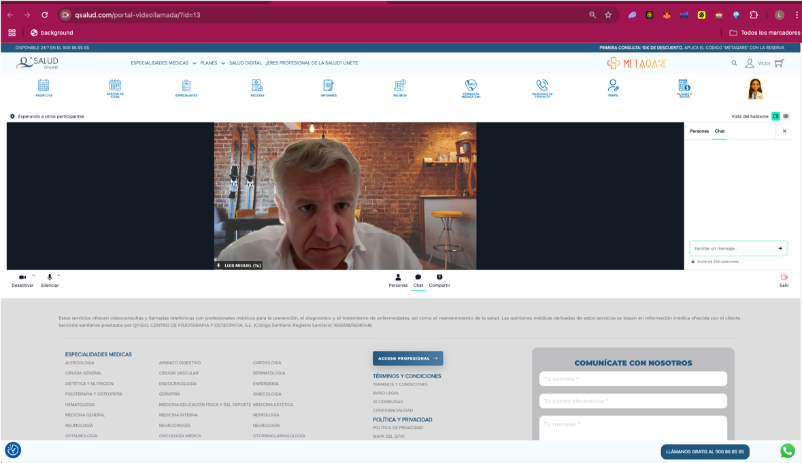802x463 pixels.
Task: Open Neurología specialty link
Action: pyautogui.click(x=267, y=425)
